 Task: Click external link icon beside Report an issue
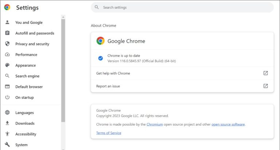click(266, 86)
